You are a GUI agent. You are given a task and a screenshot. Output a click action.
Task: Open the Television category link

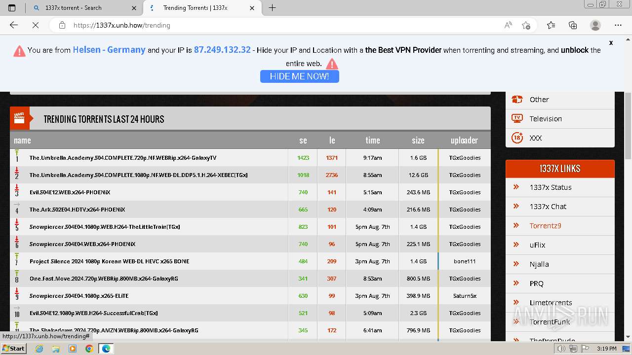(x=546, y=119)
